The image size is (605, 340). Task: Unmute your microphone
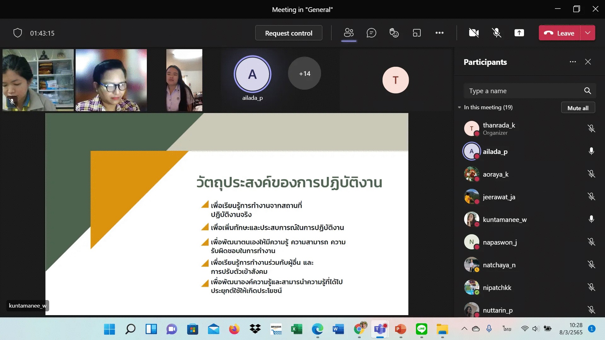click(x=496, y=33)
